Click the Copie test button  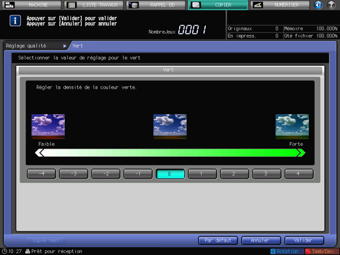click(45, 241)
